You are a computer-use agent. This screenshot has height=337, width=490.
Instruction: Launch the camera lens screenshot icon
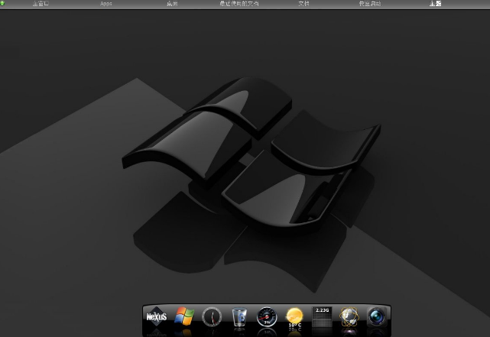point(377,316)
